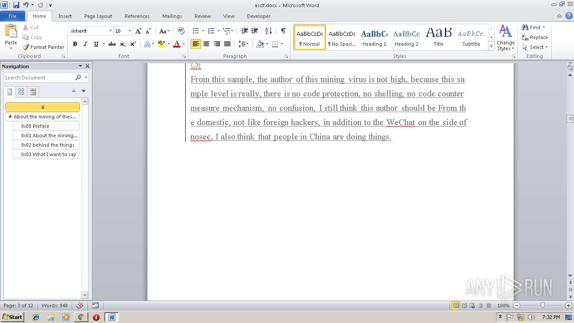Close the Navigation pane
Screen dimensions: 574x323
coord(87,66)
